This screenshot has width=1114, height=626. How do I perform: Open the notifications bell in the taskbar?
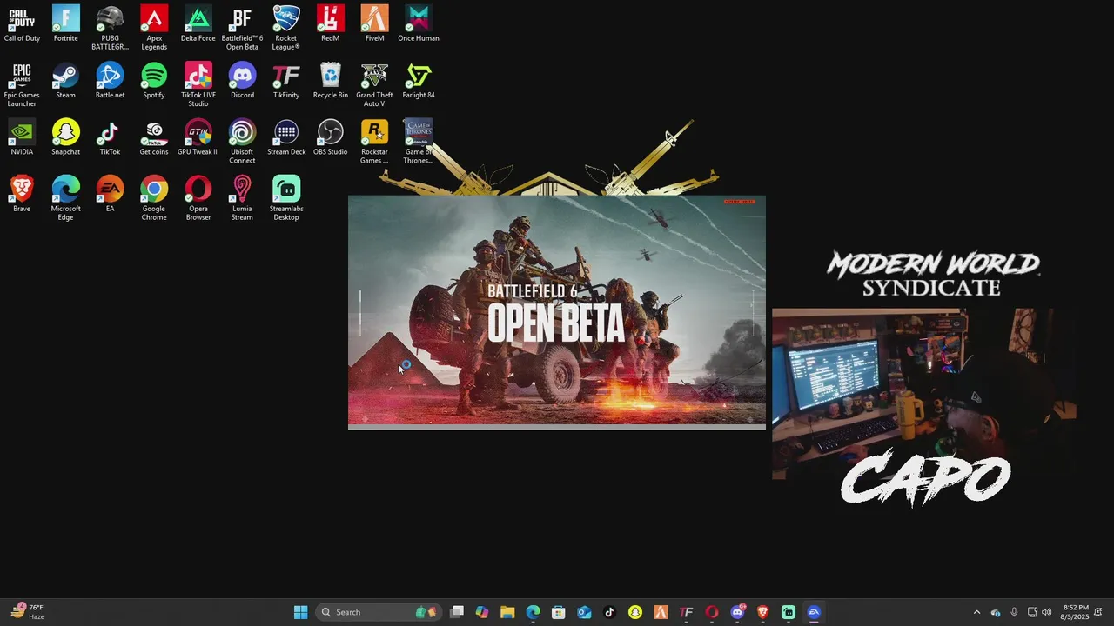(1099, 612)
